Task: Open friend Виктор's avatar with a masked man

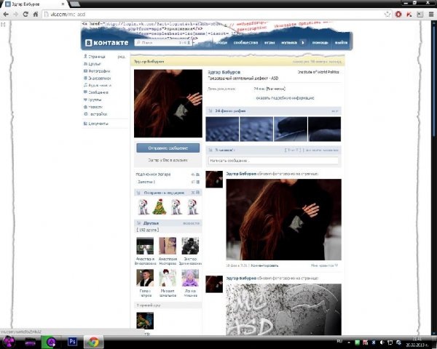Action: click(190, 246)
